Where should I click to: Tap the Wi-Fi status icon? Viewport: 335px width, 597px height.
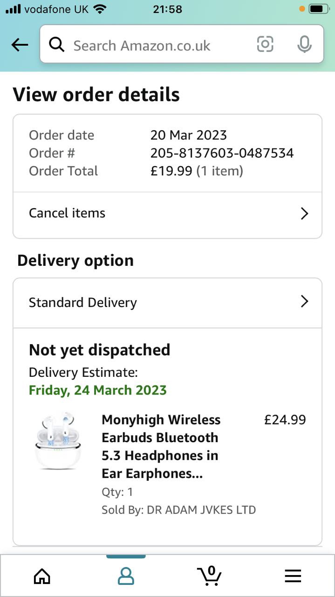pyautogui.click(x=100, y=9)
